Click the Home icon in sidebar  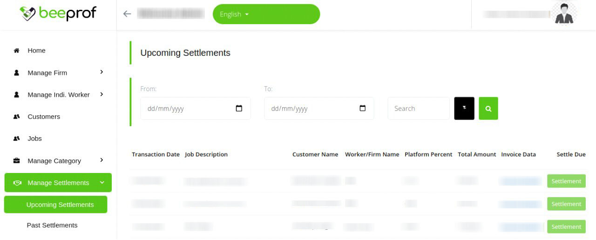17,51
